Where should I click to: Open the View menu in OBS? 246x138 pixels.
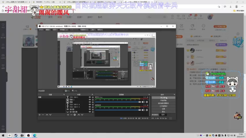click(x=55, y=30)
